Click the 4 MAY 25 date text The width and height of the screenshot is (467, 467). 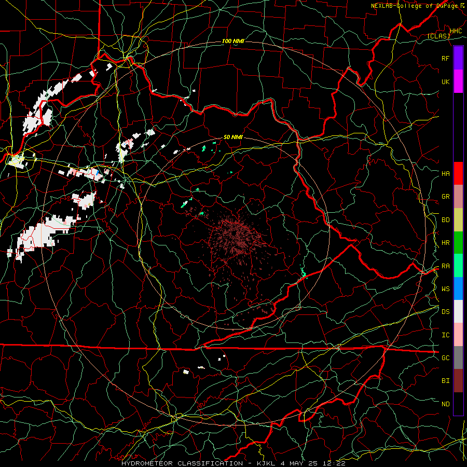299,463
